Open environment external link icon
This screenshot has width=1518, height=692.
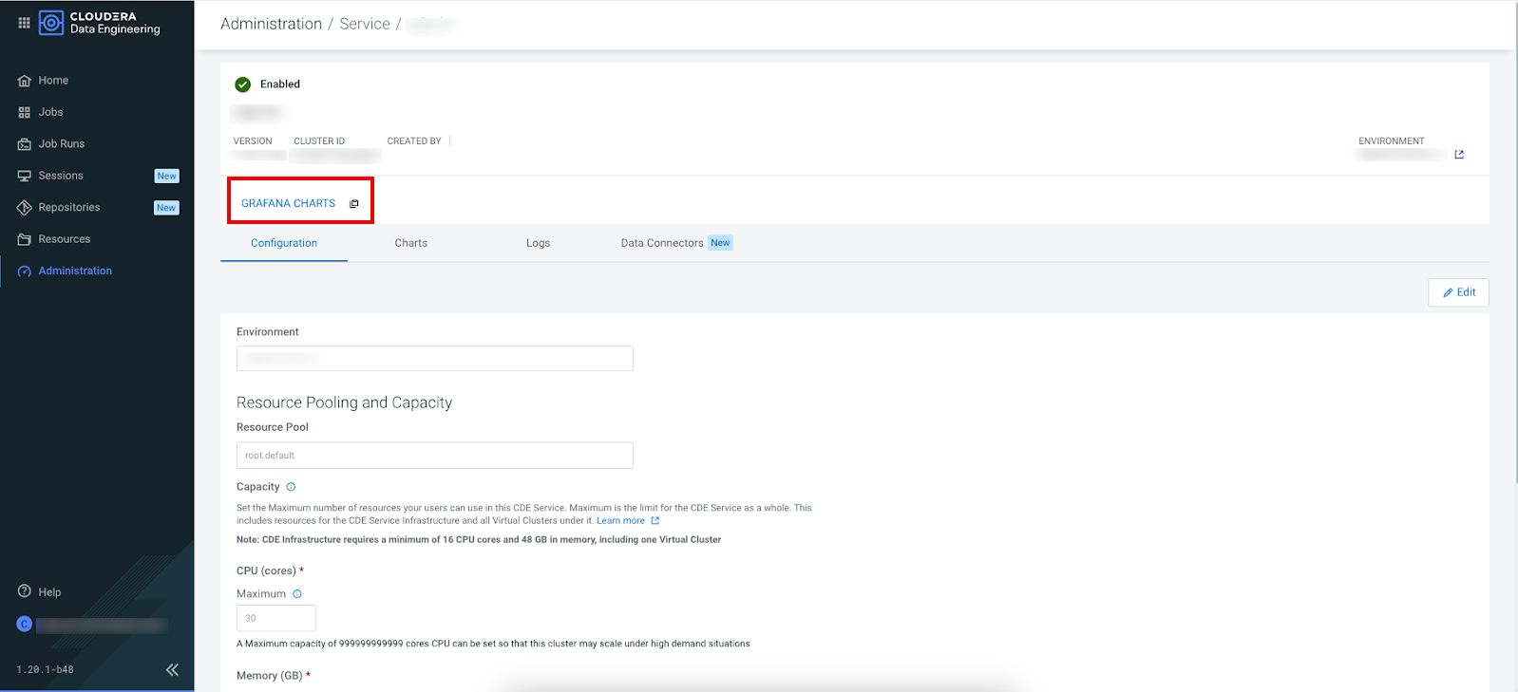[1459, 155]
